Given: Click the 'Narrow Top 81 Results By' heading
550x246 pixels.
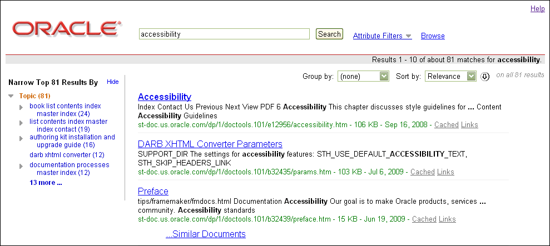Looking at the screenshot, I should click(x=53, y=83).
